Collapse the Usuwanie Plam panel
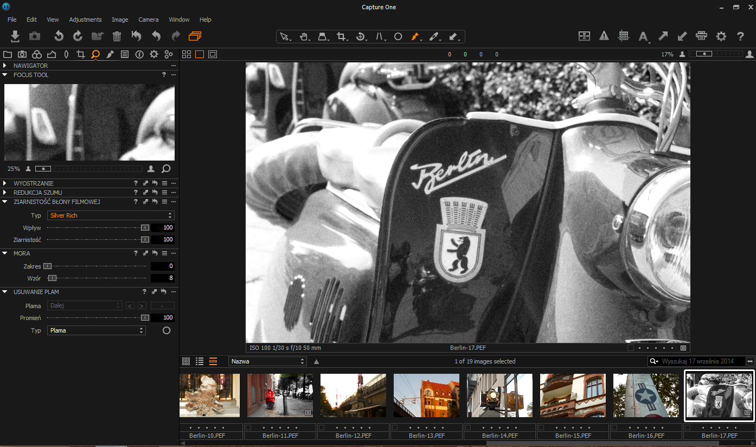Screen dimensions: 756x447 coord(5,292)
